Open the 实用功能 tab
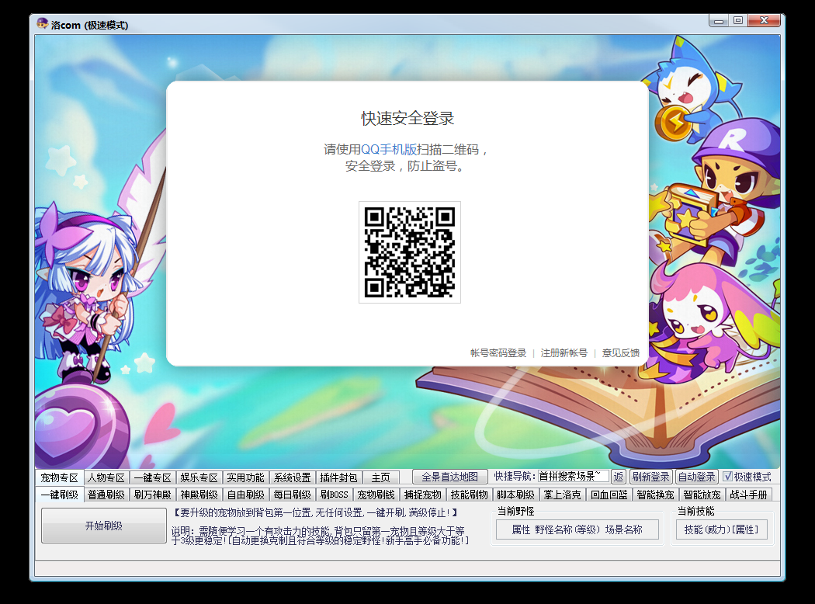 click(x=245, y=477)
